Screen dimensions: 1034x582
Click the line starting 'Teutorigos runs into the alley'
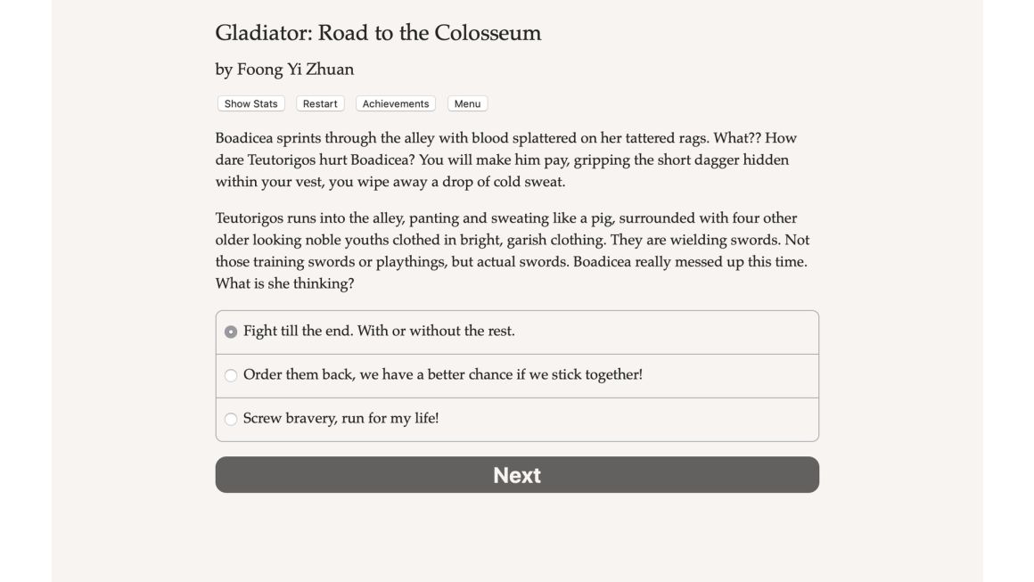tap(505, 218)
